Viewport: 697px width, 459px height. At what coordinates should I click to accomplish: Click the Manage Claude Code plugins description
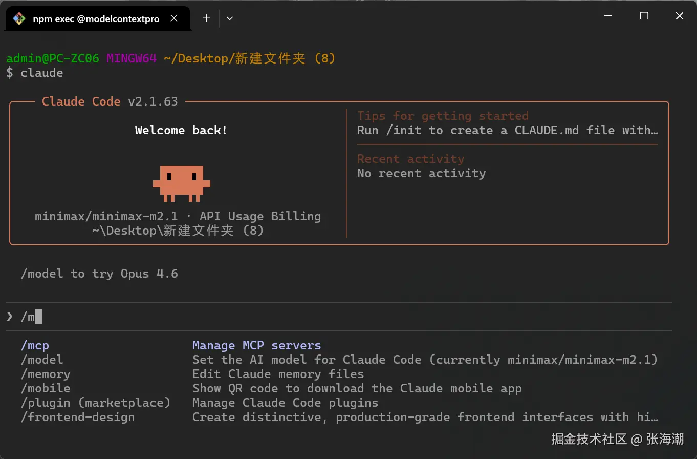(286, 403)
